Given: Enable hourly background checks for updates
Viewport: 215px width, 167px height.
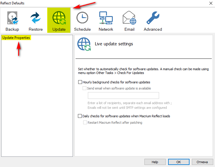Looking at the screenshot, I should (x=80, y=82).
